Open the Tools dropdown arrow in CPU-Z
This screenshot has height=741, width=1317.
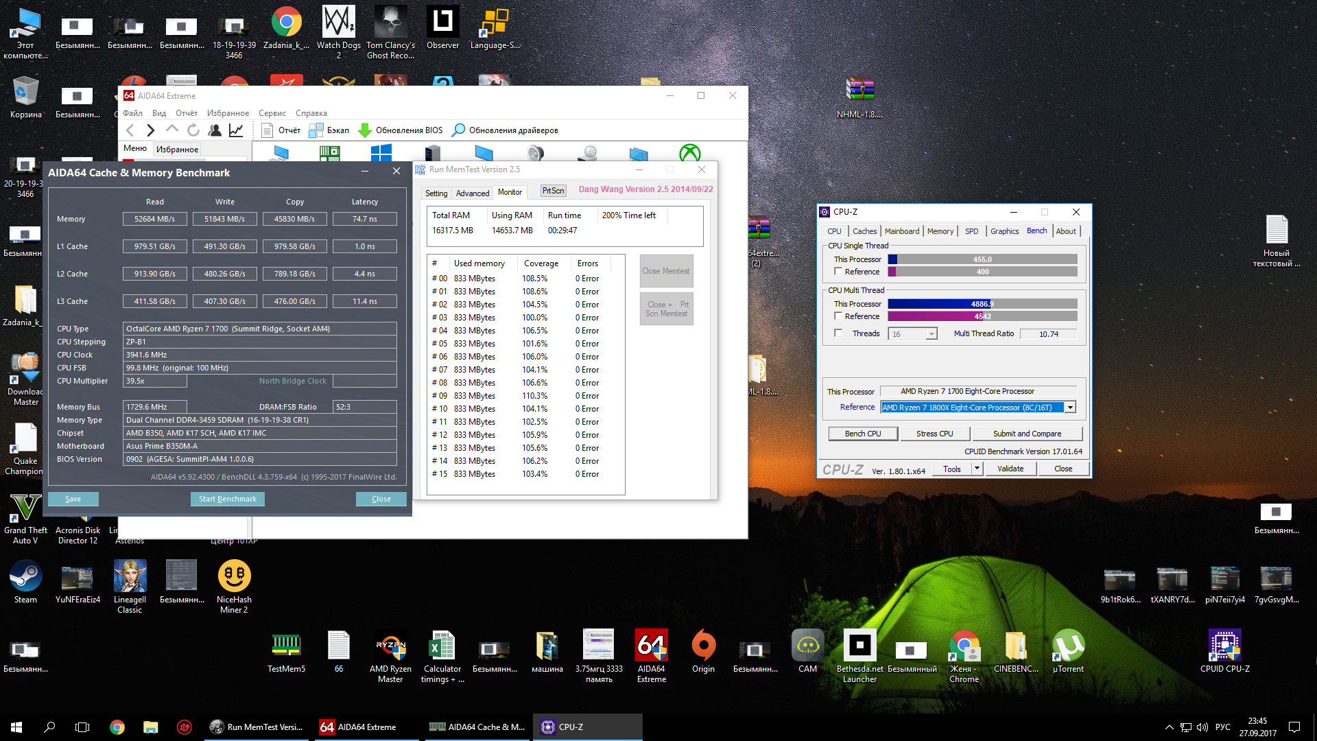point(977,469)
